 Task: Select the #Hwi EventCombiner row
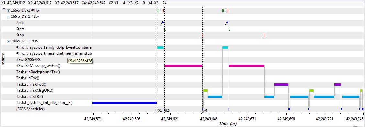[54, 47]
